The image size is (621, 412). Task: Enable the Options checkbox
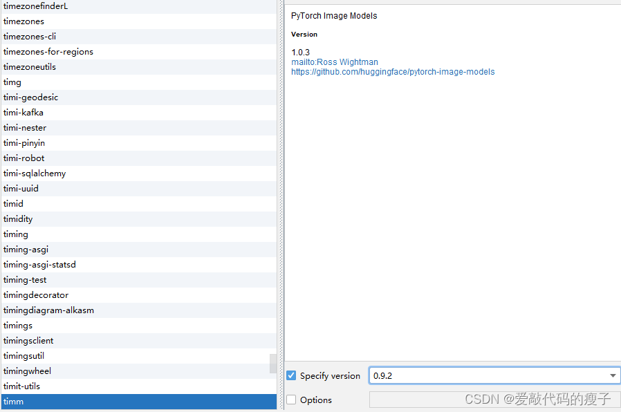pos(291,400)
